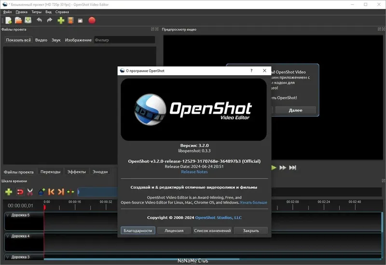386x265 pixels.
Task: Switch to the Переходы tab
Action: tap(51, 172)
